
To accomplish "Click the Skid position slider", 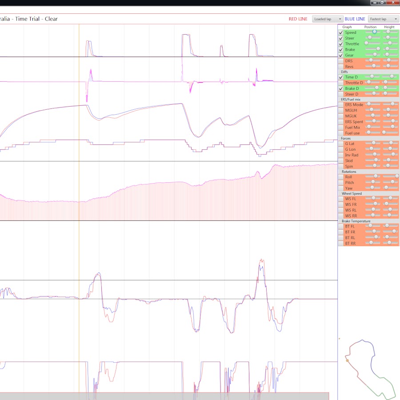I will [373, 160].
